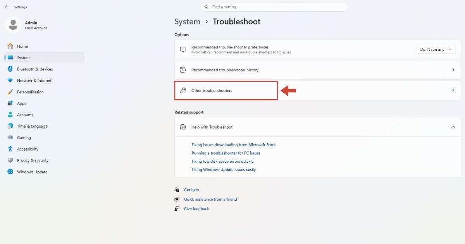This screenshot has height=244, width=465.
Task: Click the Find a setting search box
Action: tap(274, 7)
